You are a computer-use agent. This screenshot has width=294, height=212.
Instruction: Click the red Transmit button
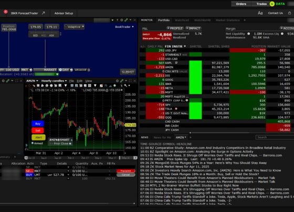[x=125, y=171]
